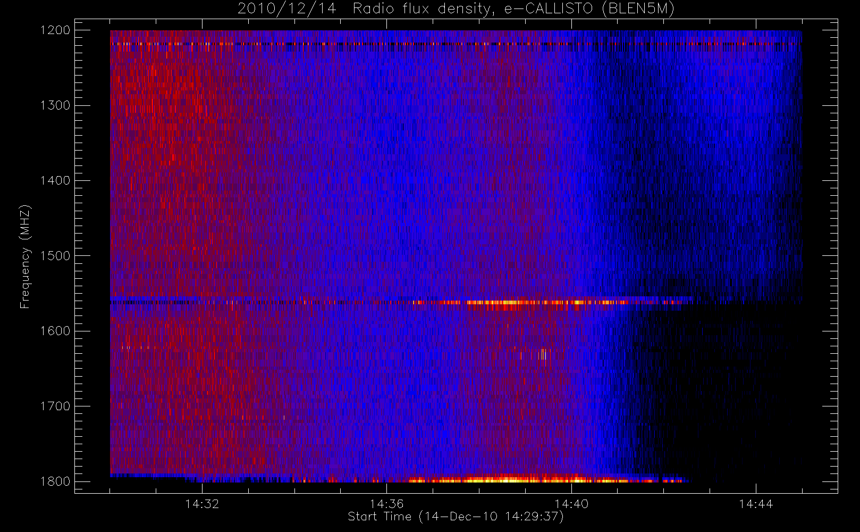This screenshot has height=532, width=860.
Task: Select the 1400 frequency tick label
Action: tap(55, 180)
